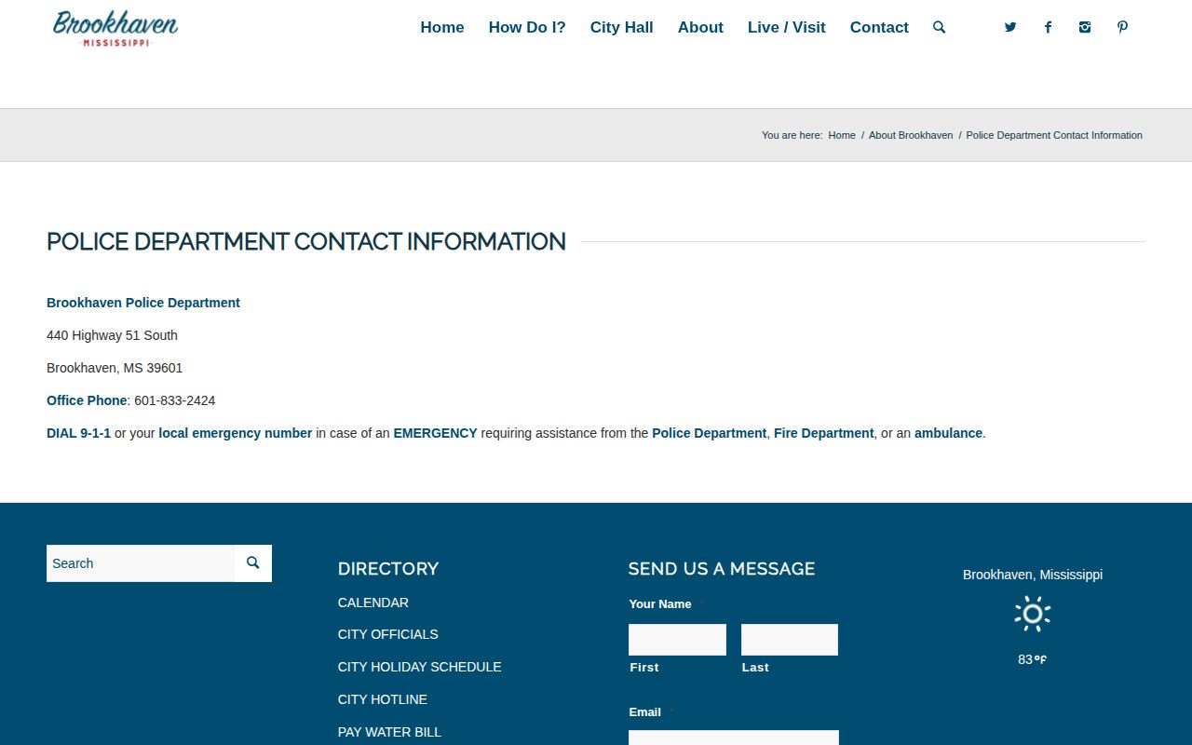The height and width of the screenshot is (745, 1192).
Task: Open the How Do I? menu
Action: (527, 27)
